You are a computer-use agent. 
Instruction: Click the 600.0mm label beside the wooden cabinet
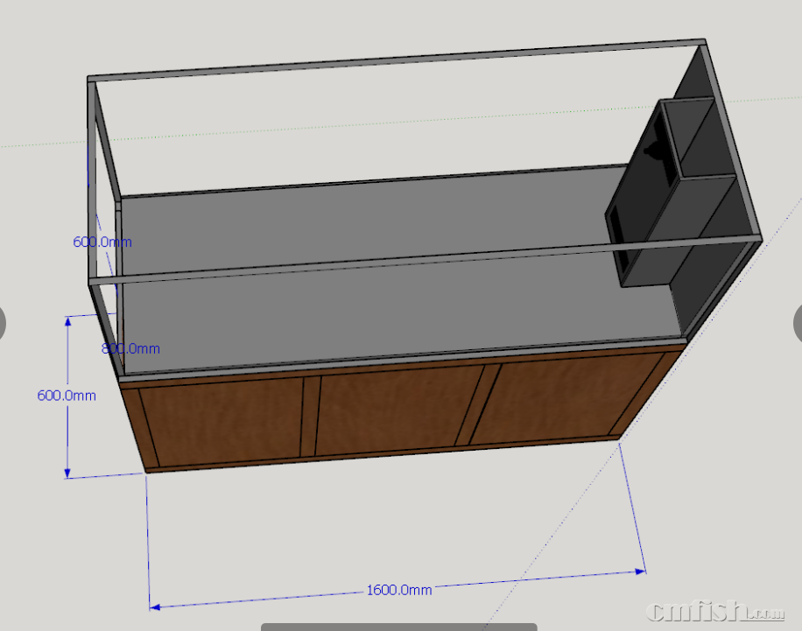coord(67,396)
